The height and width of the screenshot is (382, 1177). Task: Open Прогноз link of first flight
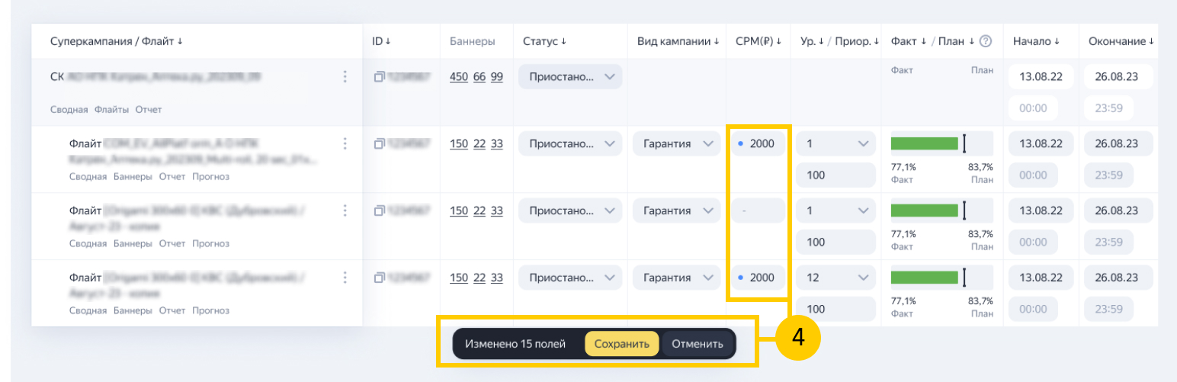(210, 176)
